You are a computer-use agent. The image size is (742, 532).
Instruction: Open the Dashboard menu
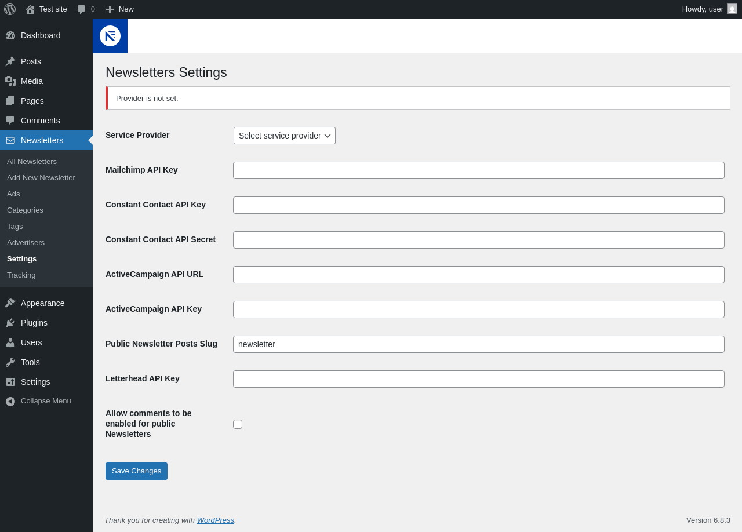46,35
